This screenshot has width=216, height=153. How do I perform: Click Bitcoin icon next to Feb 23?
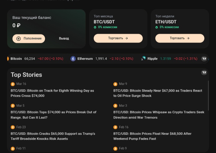[x=13, y=127]
